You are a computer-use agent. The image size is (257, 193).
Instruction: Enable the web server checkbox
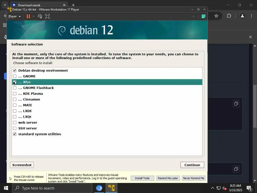pyautogui.click(x=15, y=122)
